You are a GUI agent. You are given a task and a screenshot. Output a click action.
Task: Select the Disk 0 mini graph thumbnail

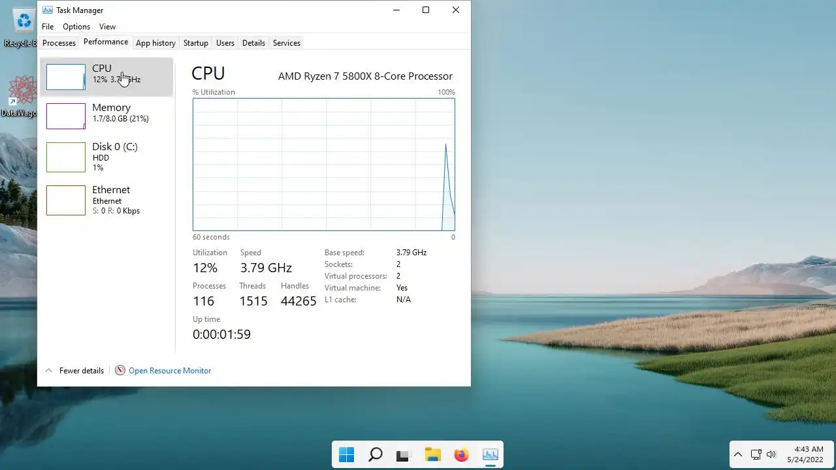coord(66,157)
